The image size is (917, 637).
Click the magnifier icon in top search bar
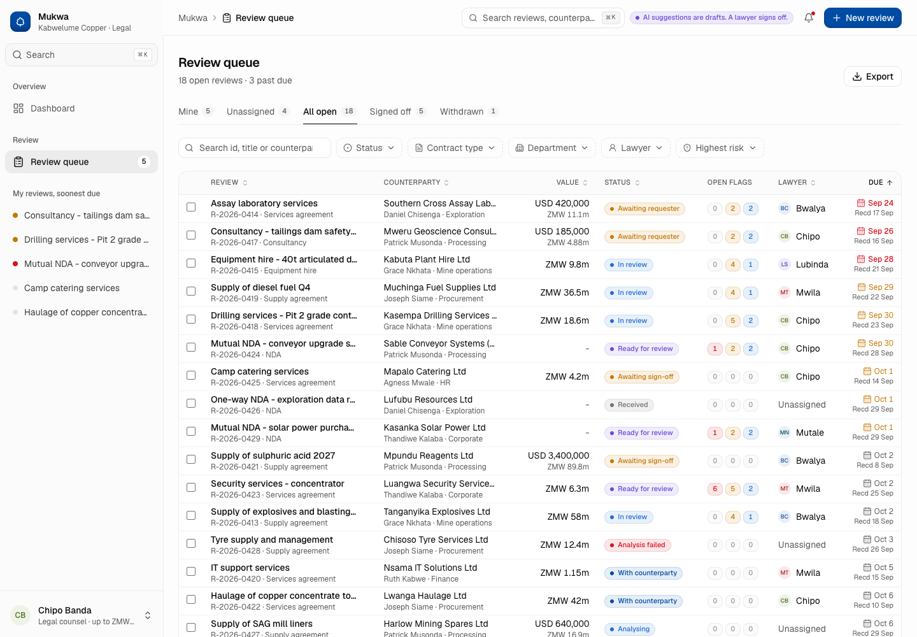point(473,18)
